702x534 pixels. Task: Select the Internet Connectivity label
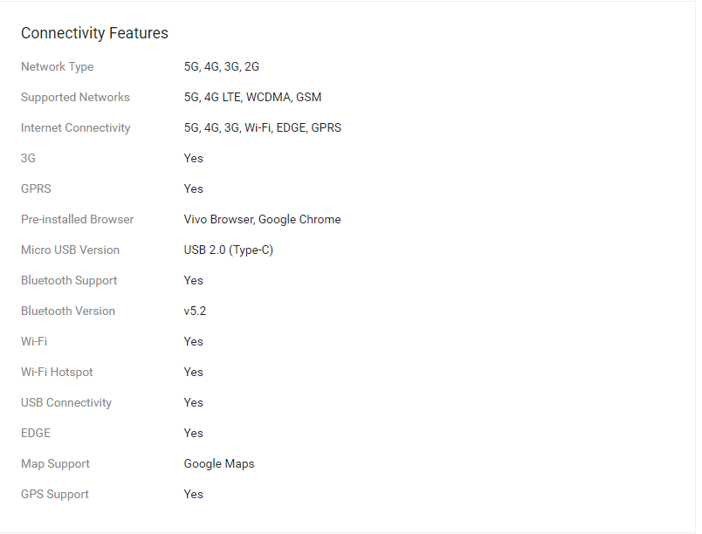[x=76, y=128]
